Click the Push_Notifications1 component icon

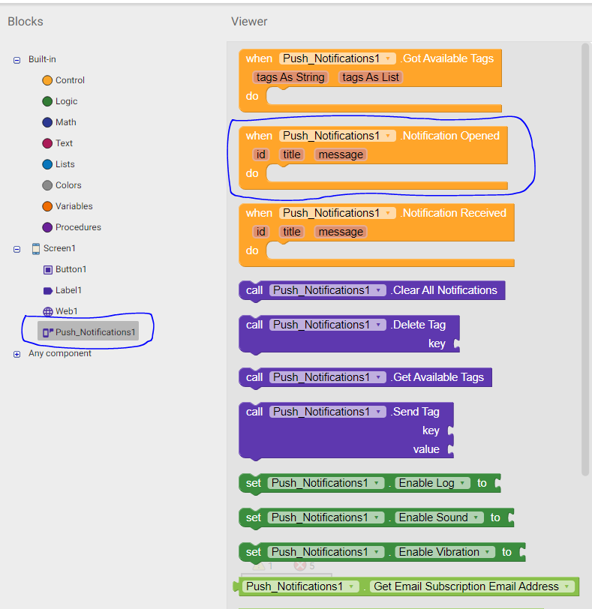[x=47, y=332]
